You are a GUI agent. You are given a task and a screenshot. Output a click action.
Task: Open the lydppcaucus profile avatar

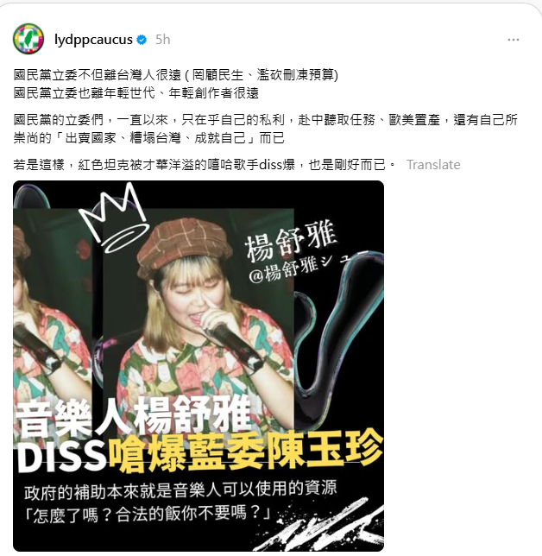coord(28,39)
